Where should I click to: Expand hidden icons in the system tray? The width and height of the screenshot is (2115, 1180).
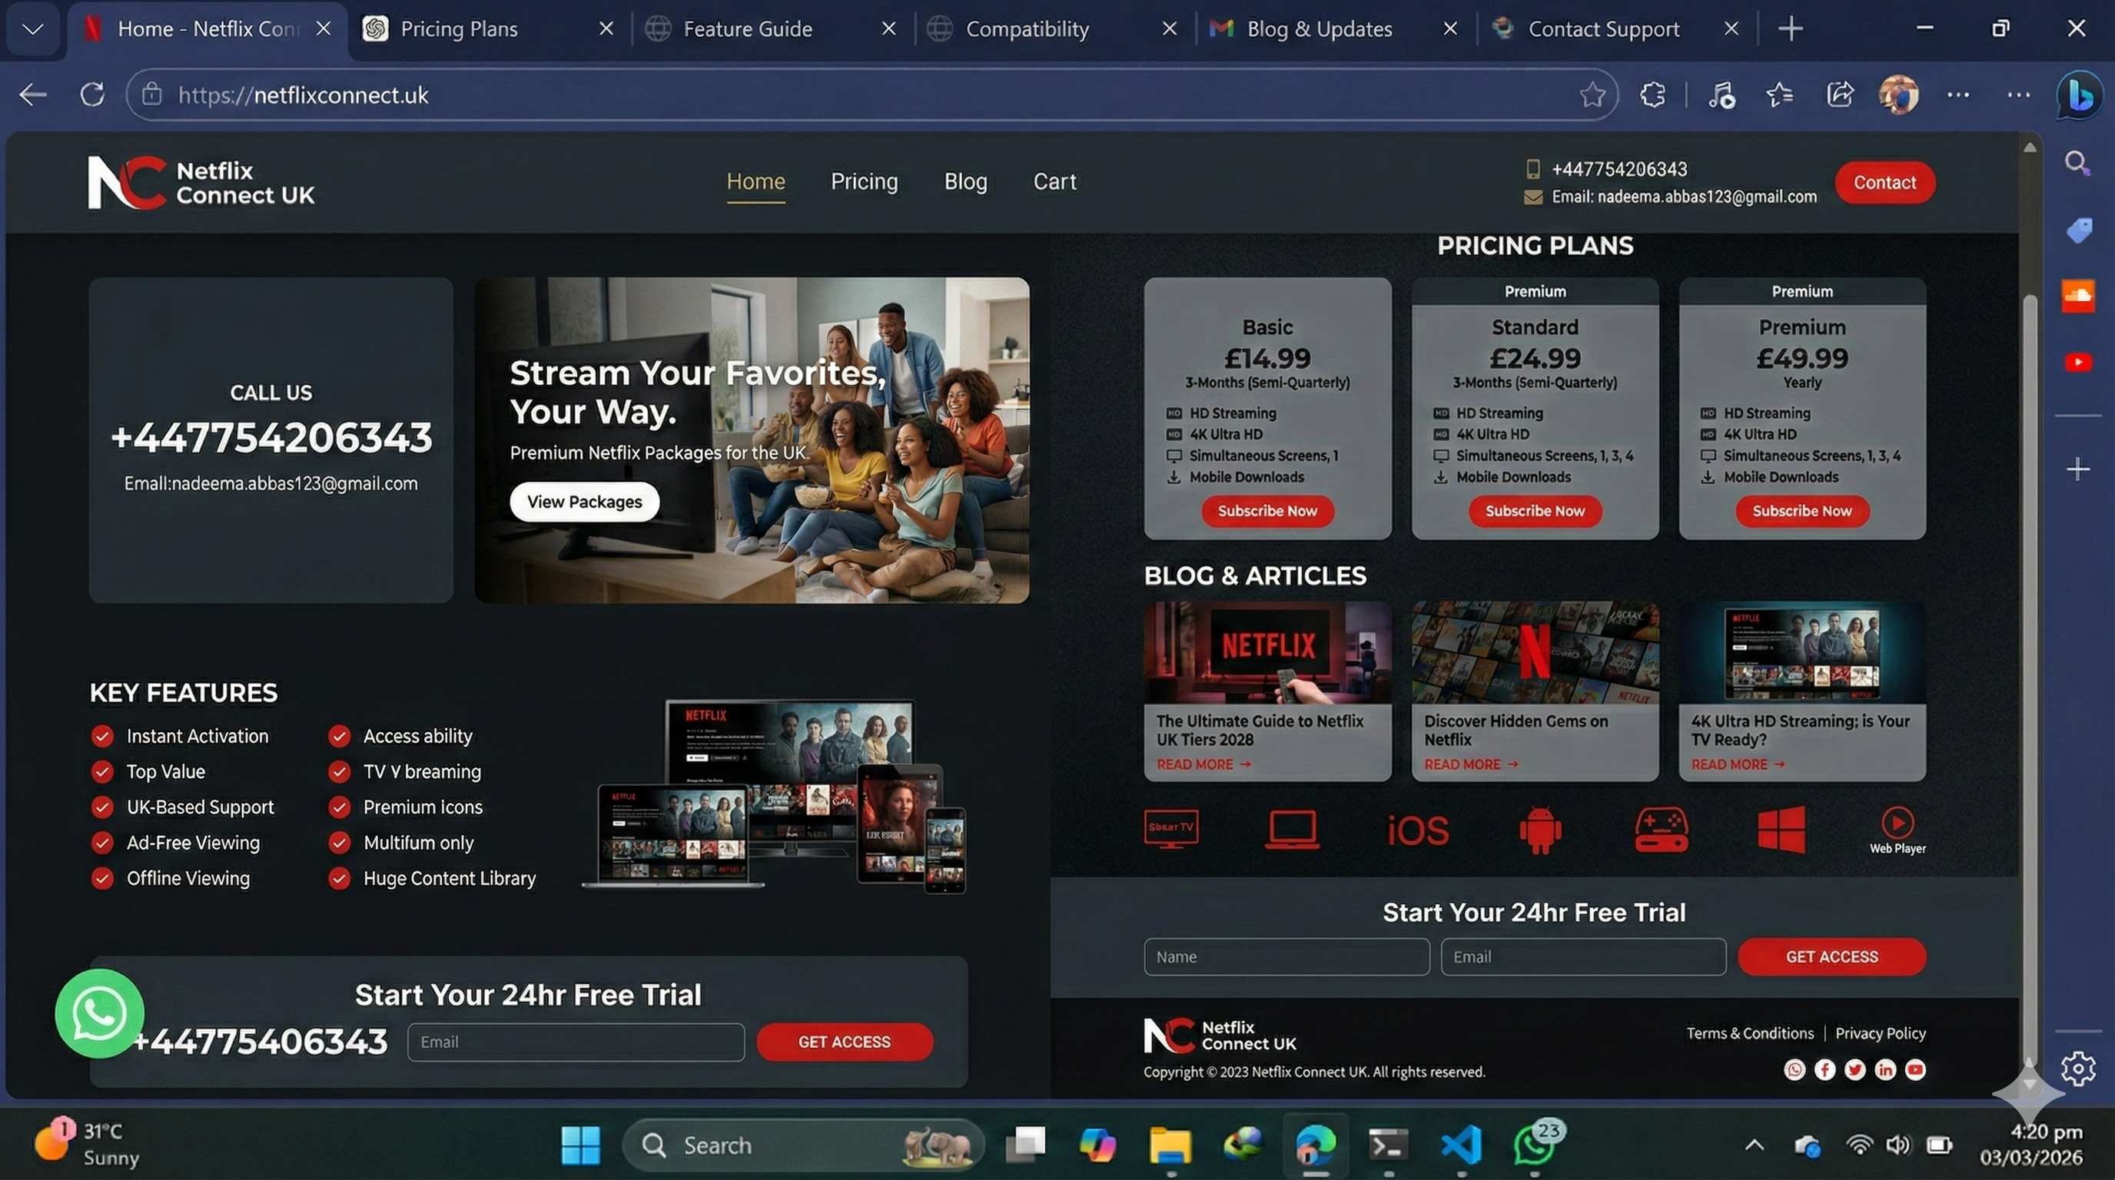(1753, 1145)
